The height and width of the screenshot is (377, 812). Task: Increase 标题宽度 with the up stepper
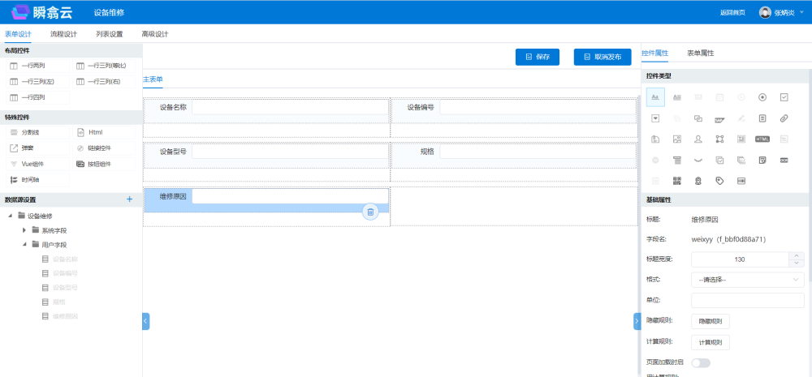(x=797, y=255)
